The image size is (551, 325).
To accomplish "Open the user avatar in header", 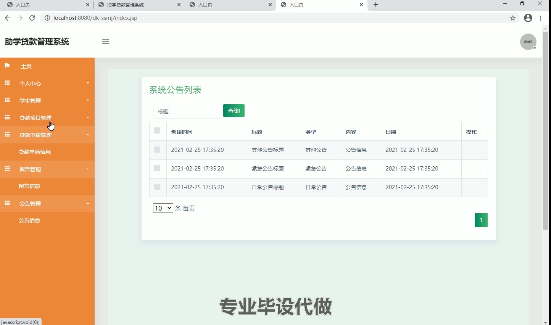I will click(x=528, y=42).
